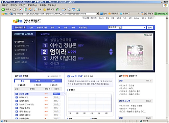
Task: Go to the Home page house icon
Action: [30, 9]
